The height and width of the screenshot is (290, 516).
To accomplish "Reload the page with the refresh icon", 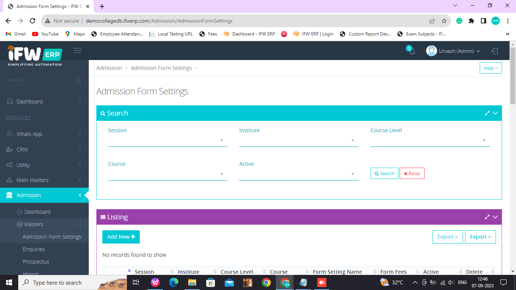I will (x=32, y=21).
